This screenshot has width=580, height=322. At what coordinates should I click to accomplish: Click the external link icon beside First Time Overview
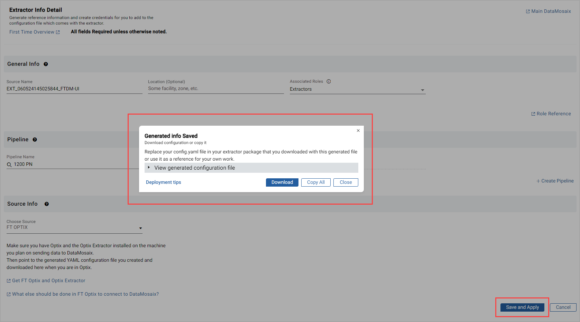coord(58,32)
